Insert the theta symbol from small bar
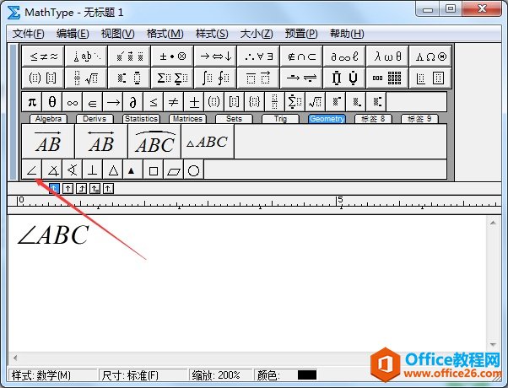The height and width of the screenshot is (388, 508). point(52,102)
